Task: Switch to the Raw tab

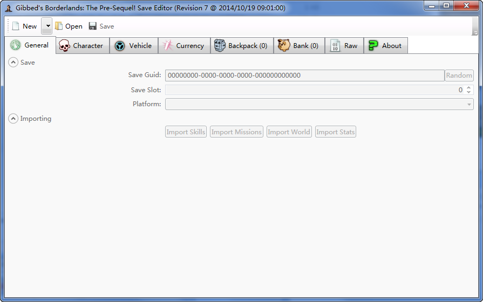Action: point(344,46)
